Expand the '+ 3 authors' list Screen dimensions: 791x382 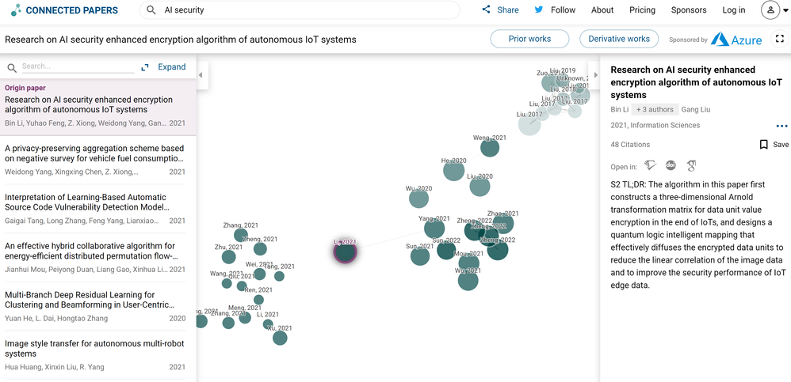[655, 109]
